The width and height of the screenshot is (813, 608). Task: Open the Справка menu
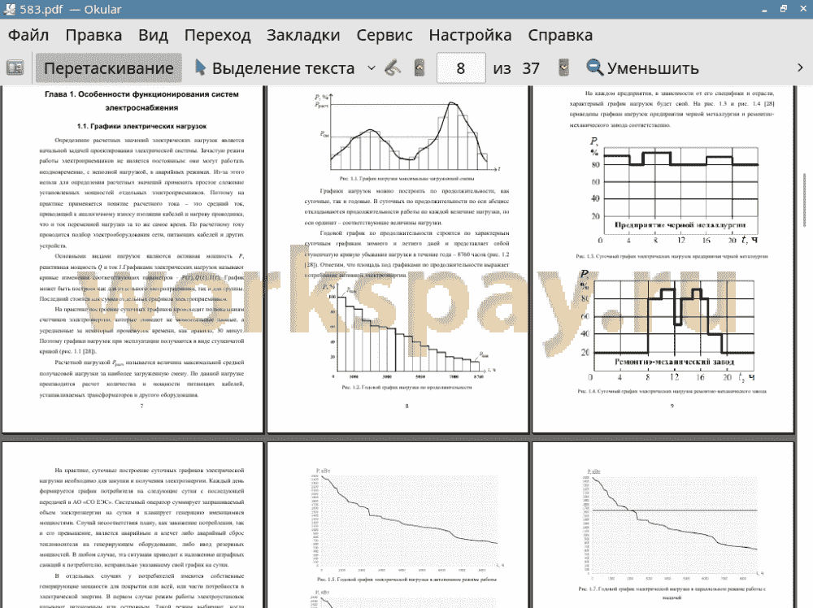pos(560,35)
